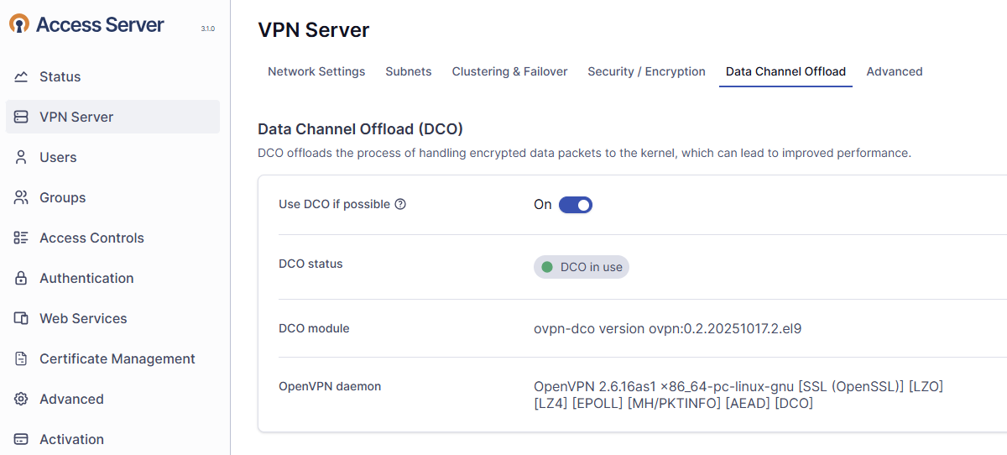The height and width of the screenshot is (455, 1007).
Task: Click the 3.1.0 version number
Action: coord(207,29)
